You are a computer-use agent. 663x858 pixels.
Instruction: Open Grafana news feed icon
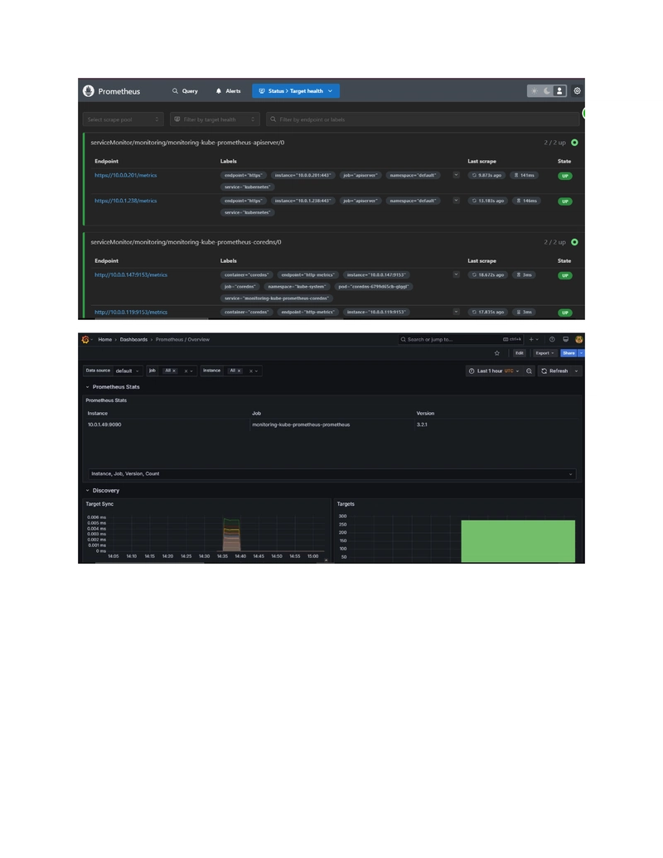[566, 339]
